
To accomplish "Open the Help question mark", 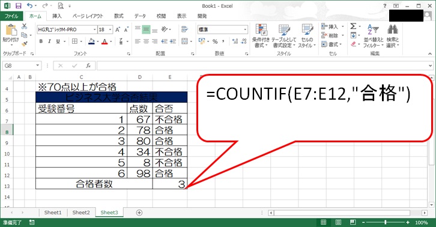I will point(385,6).
